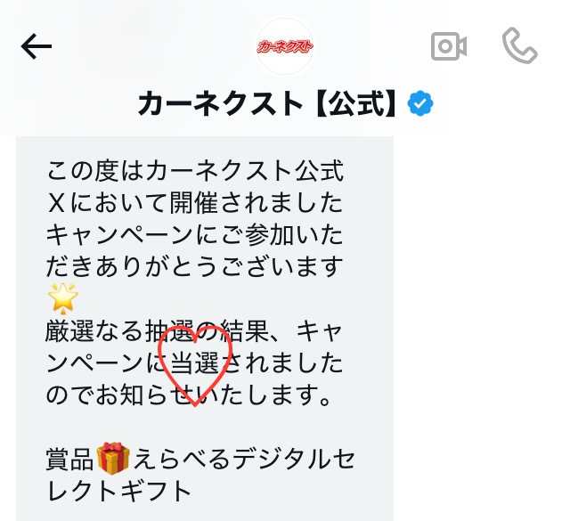Click the line Xにおいて開催されました
Viewport: 570px width, 521px height.
pyautogui.click(x=195, y=202)
